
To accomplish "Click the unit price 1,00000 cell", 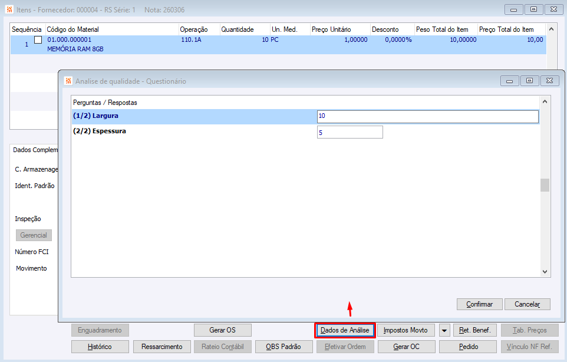I will pyautogui.click(x=356, y=40).
